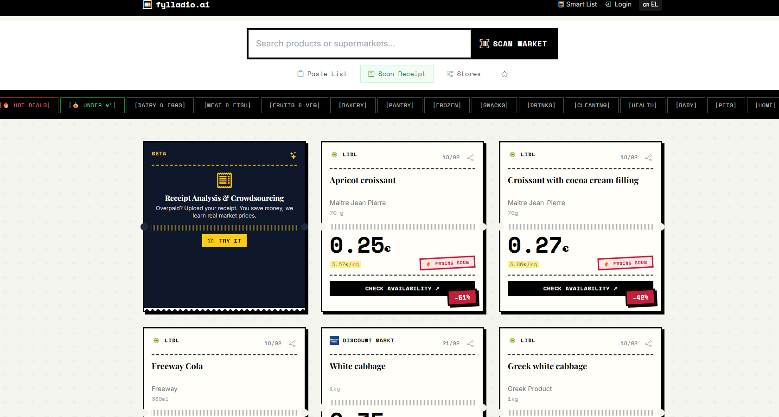Select the Fruits & Veg category
The height and width of the screenshot is (417, 779).
point(294,105)
